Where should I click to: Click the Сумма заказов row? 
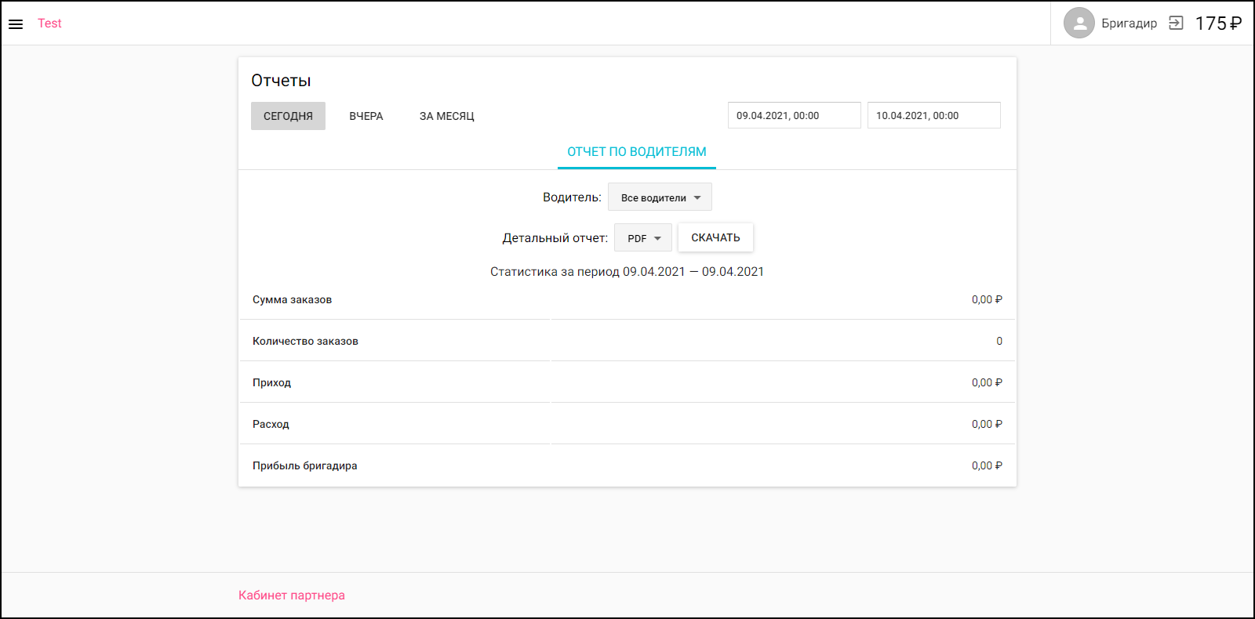coord(627,299)
